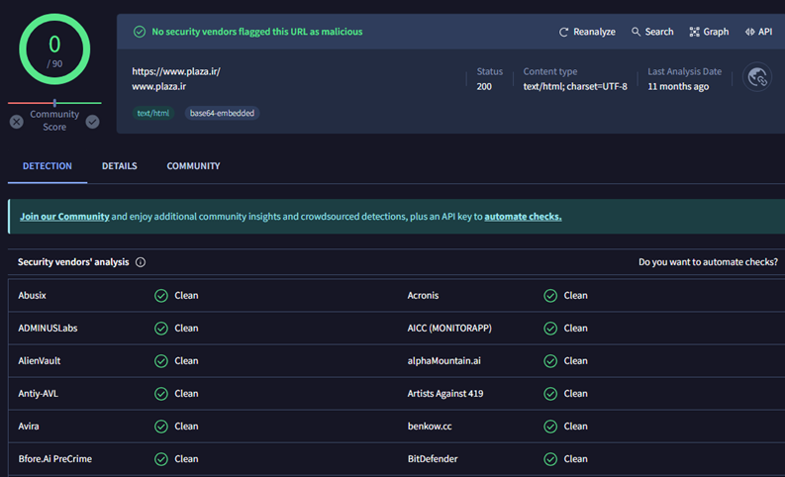Click the Reanalyze button label
This screenshot has height=477, width=785.
coord(594,32)
